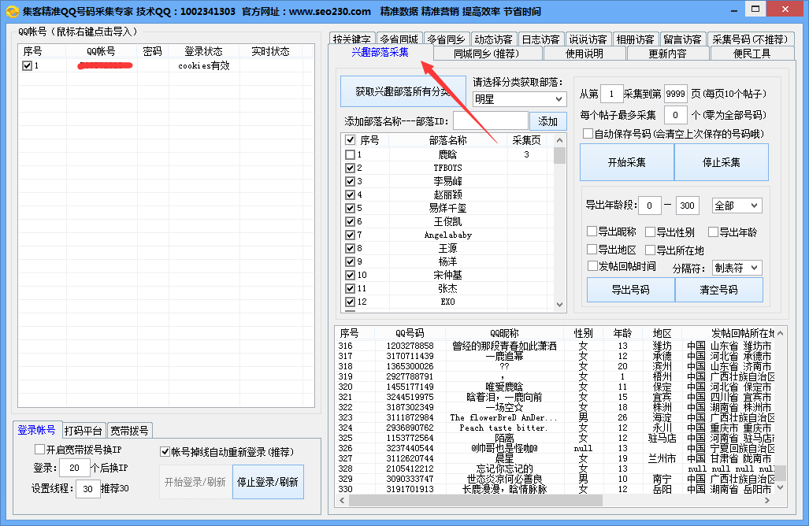Enable 开启宽带拨号换IP option

[x=39, y=450]
